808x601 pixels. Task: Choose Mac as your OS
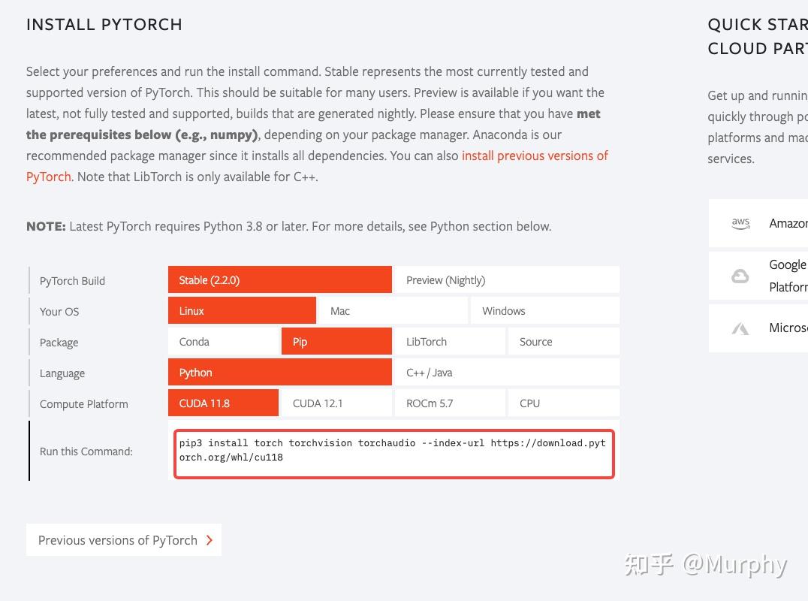(x=393, y=311)
